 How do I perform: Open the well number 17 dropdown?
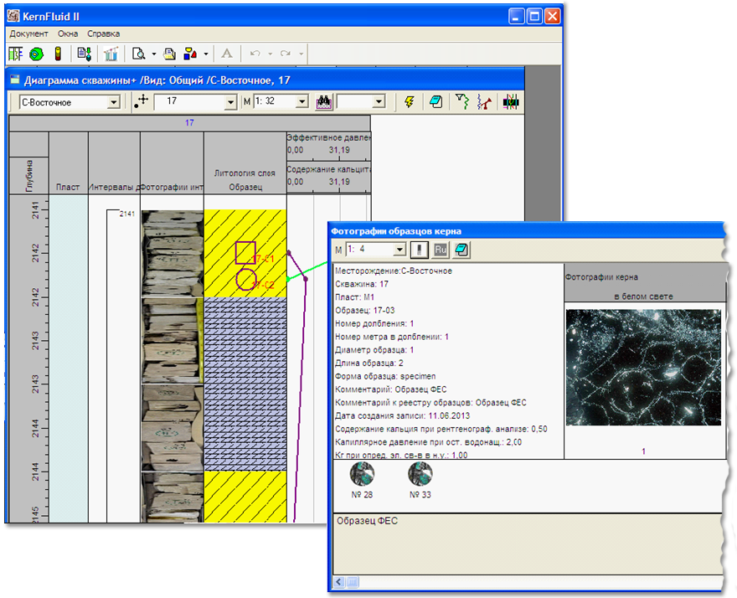coord(230,102)
